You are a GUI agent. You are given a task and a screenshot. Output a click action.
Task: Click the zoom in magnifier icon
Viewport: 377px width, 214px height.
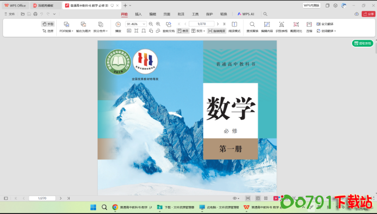[x=158, y=24]
